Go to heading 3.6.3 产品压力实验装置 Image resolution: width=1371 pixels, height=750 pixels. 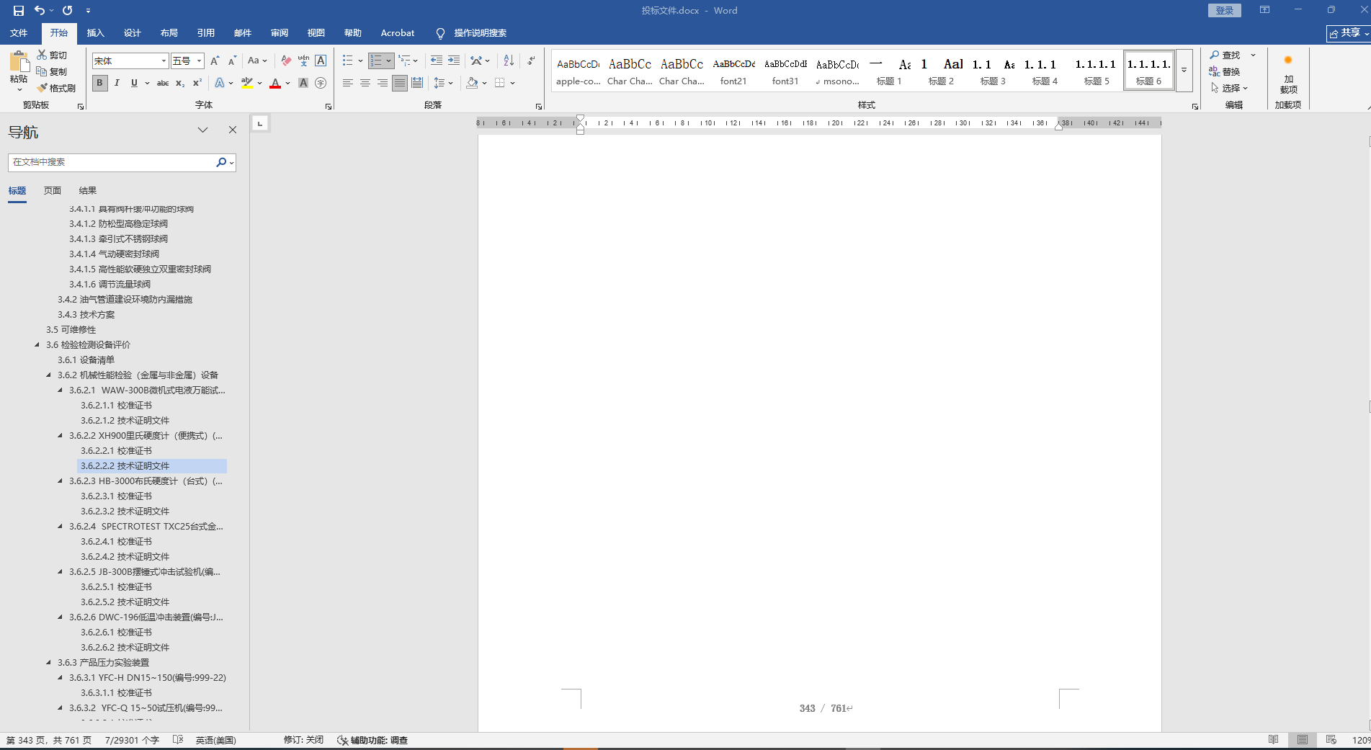(103, 663)
